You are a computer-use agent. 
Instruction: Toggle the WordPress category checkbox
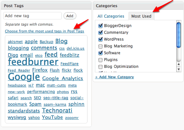click(x=100, y=39)
